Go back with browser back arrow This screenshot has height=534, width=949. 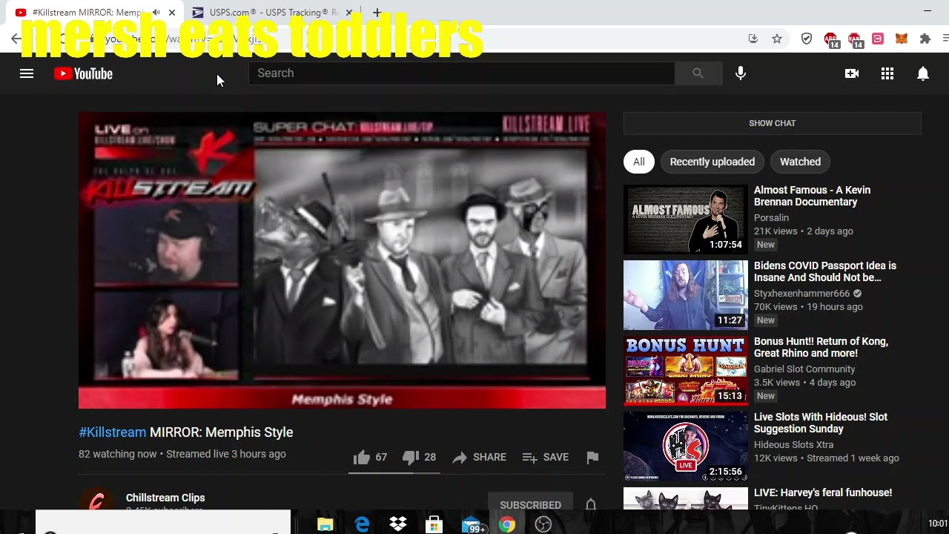click(x=16, y=39)
